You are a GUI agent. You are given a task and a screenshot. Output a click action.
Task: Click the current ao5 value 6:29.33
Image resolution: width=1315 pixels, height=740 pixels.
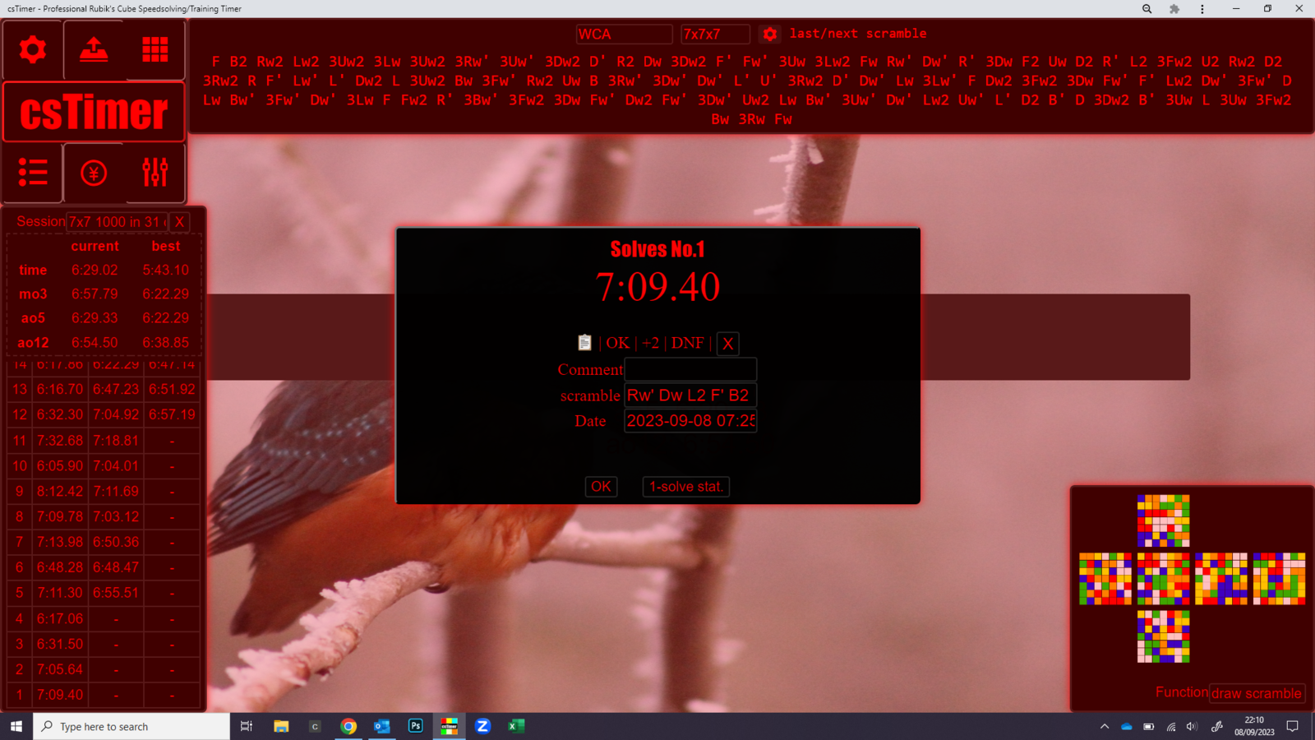[95, 318]
